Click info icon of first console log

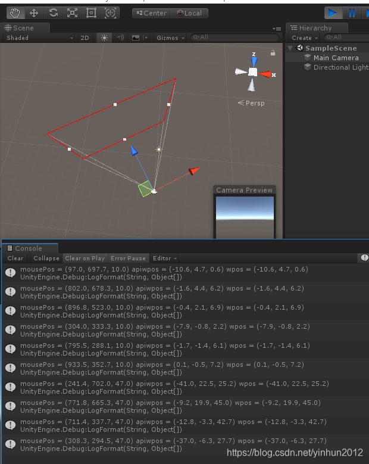pos(10,273)
